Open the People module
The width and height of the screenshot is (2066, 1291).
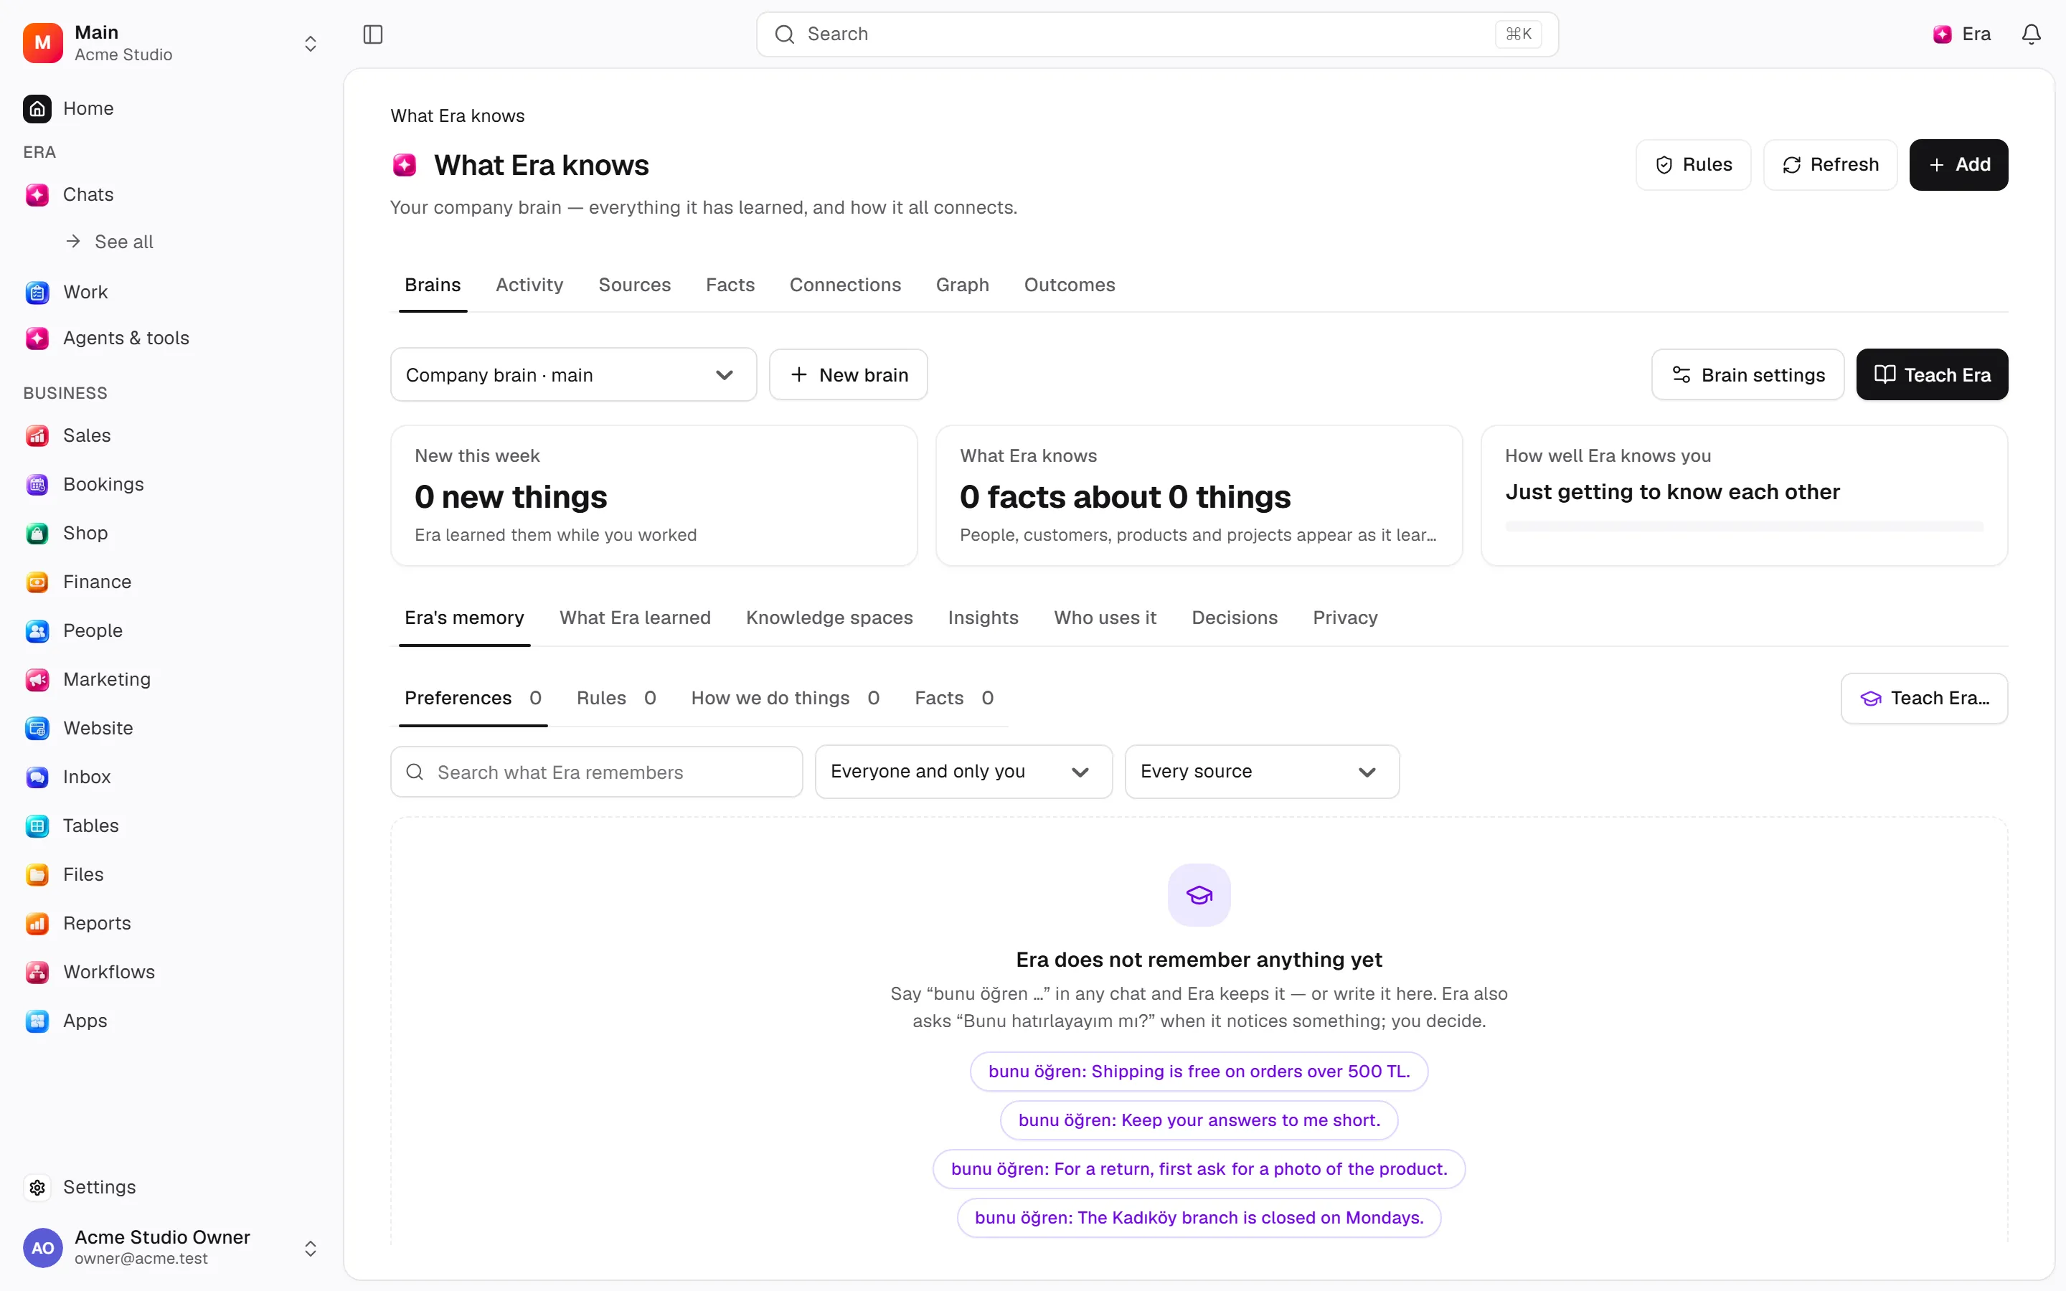point(171,630)
